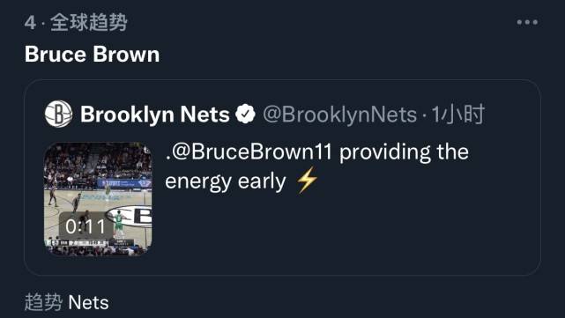Click the scoreboard strip in video thumbnail
The height and width of the screenshot is (318, 565).
(x=92, y=243)
